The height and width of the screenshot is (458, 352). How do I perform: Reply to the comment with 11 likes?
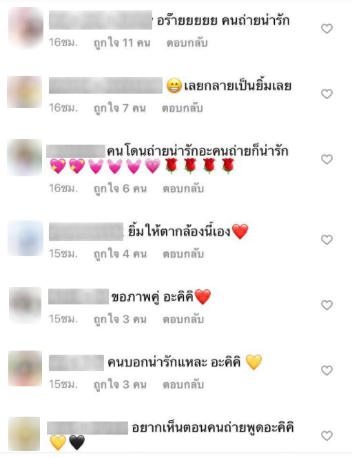point(187,43)
